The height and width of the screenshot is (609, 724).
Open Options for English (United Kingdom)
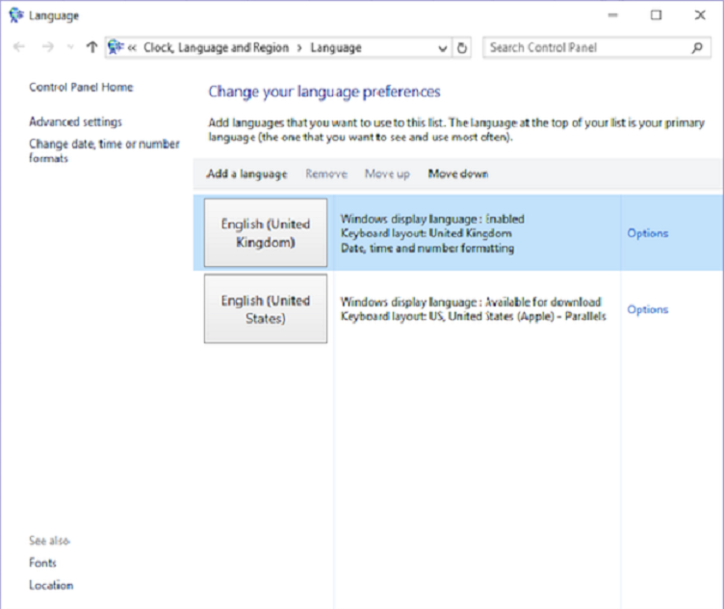(647, 233)
